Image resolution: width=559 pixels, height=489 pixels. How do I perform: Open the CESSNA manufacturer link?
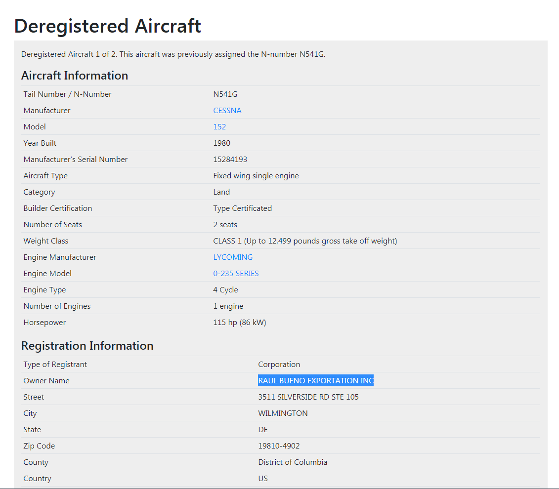point(227,111)
